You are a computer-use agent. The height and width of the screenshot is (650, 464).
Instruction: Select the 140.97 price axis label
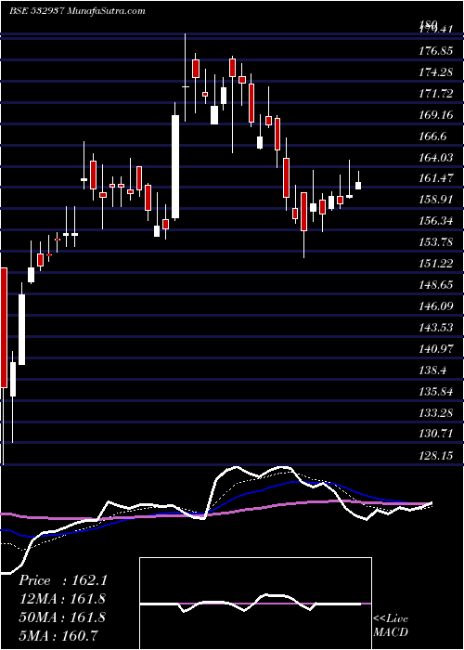coord(435,349)
